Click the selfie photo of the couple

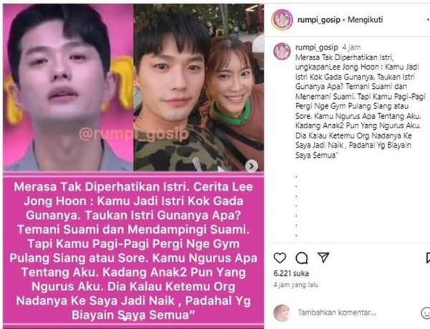coord(199,87)
